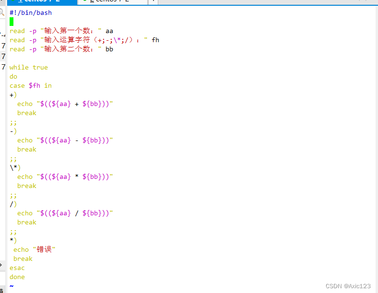This screenshot has height=293, width=378.
Task: Click the break line under the -) case
Action: [x=27, y=150]
